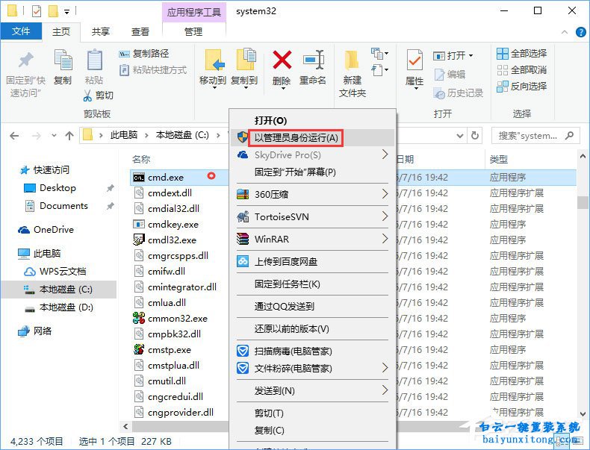Sort by the 类型 column header
The width and height of the screenshot is (590, 450).
click(499, 160)
